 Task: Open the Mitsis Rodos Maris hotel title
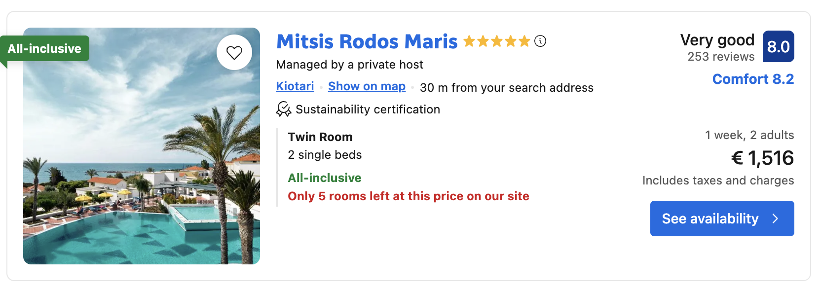tap(367, 41)
